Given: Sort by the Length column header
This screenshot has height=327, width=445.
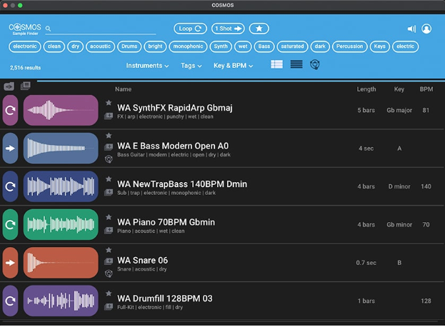Looking at the screenshot, I should (366, 89).
